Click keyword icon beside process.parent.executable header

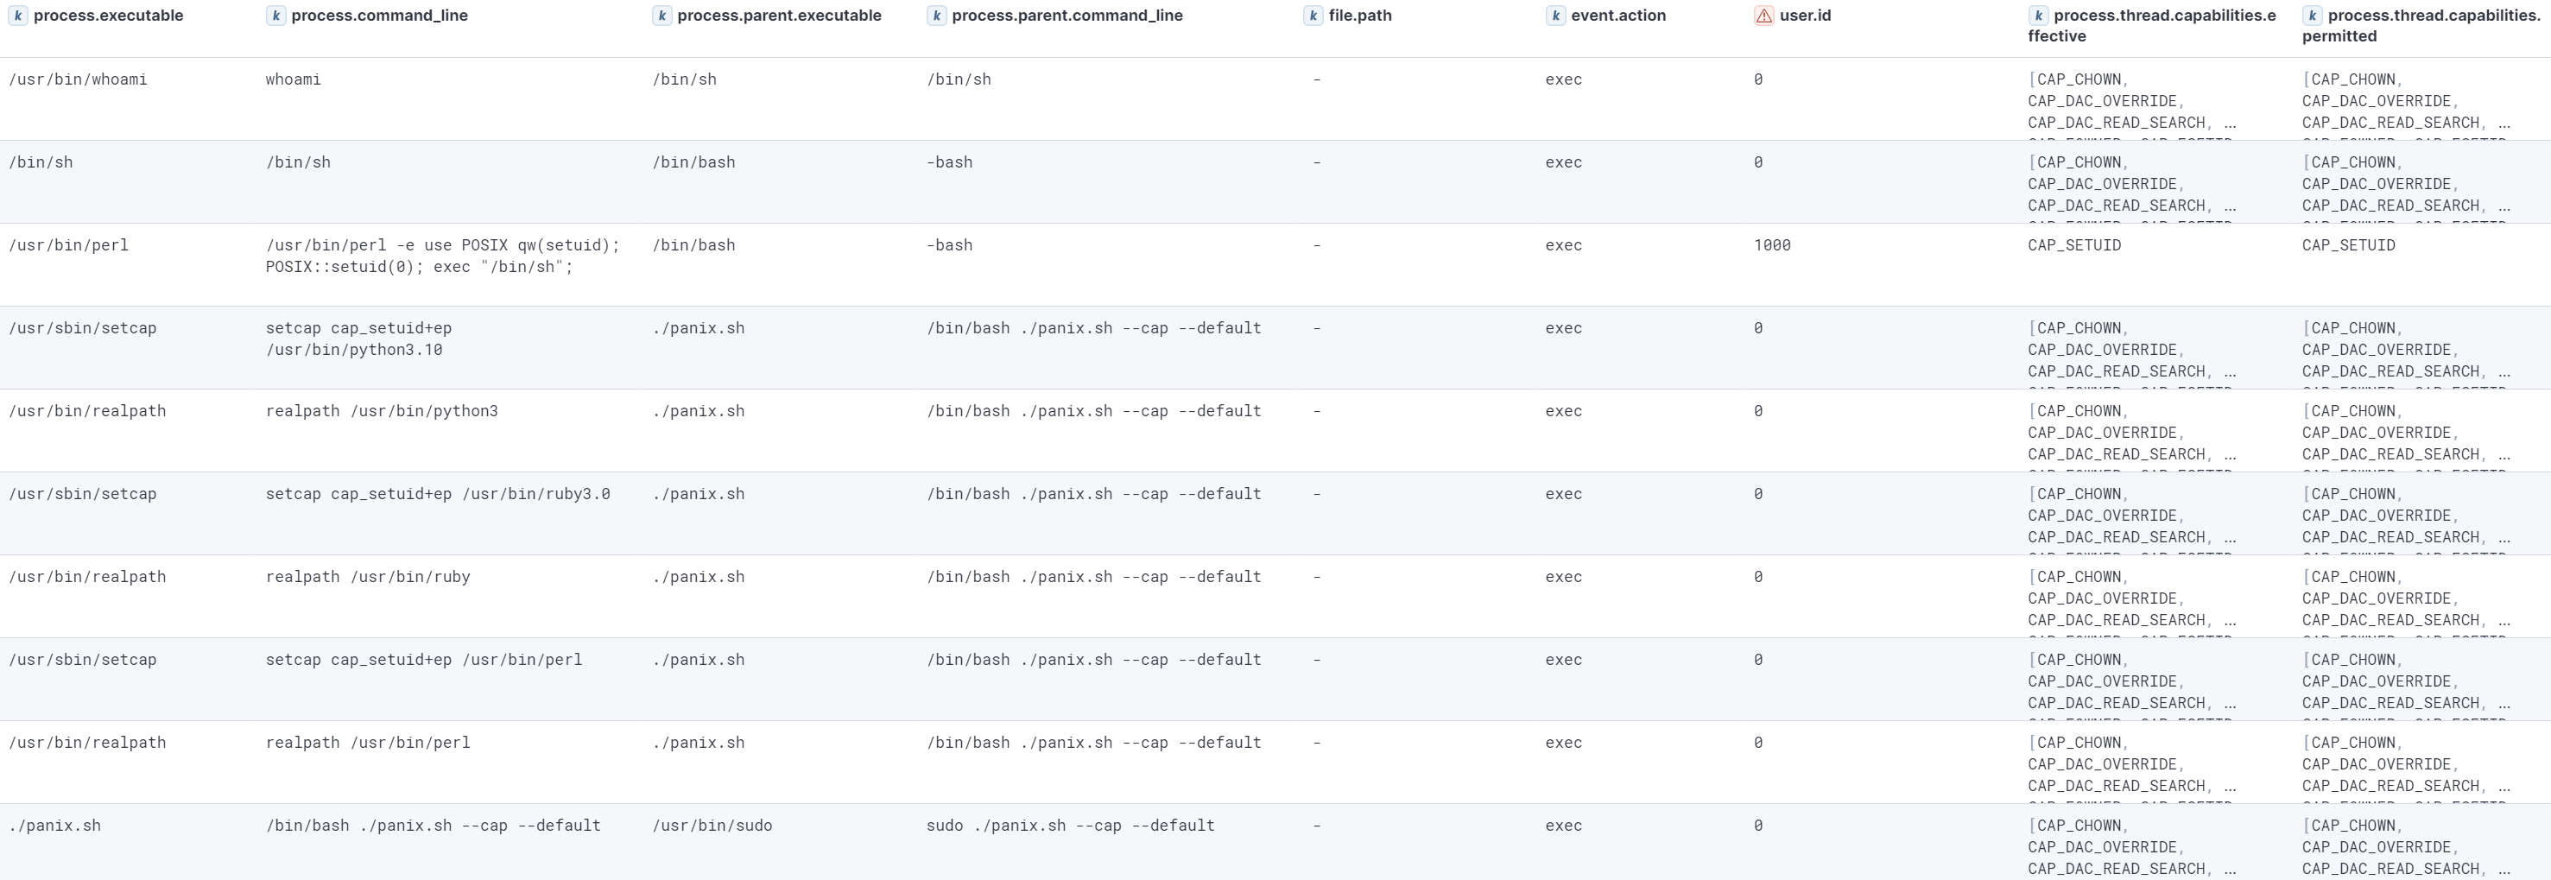tap(661, 16)
